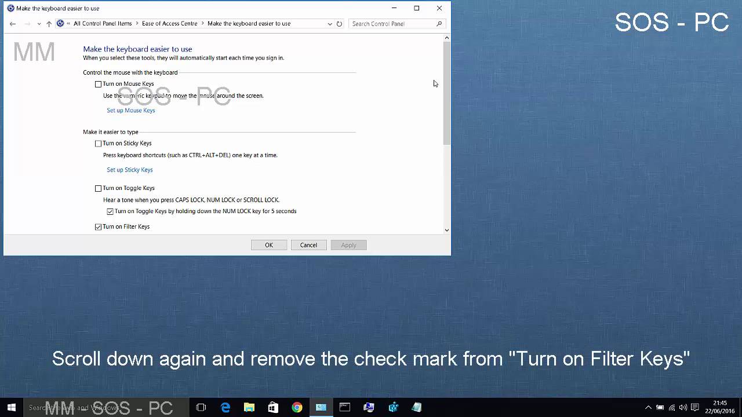
Task: Click the forward navigation arrow
Action: tap(27, 24)
